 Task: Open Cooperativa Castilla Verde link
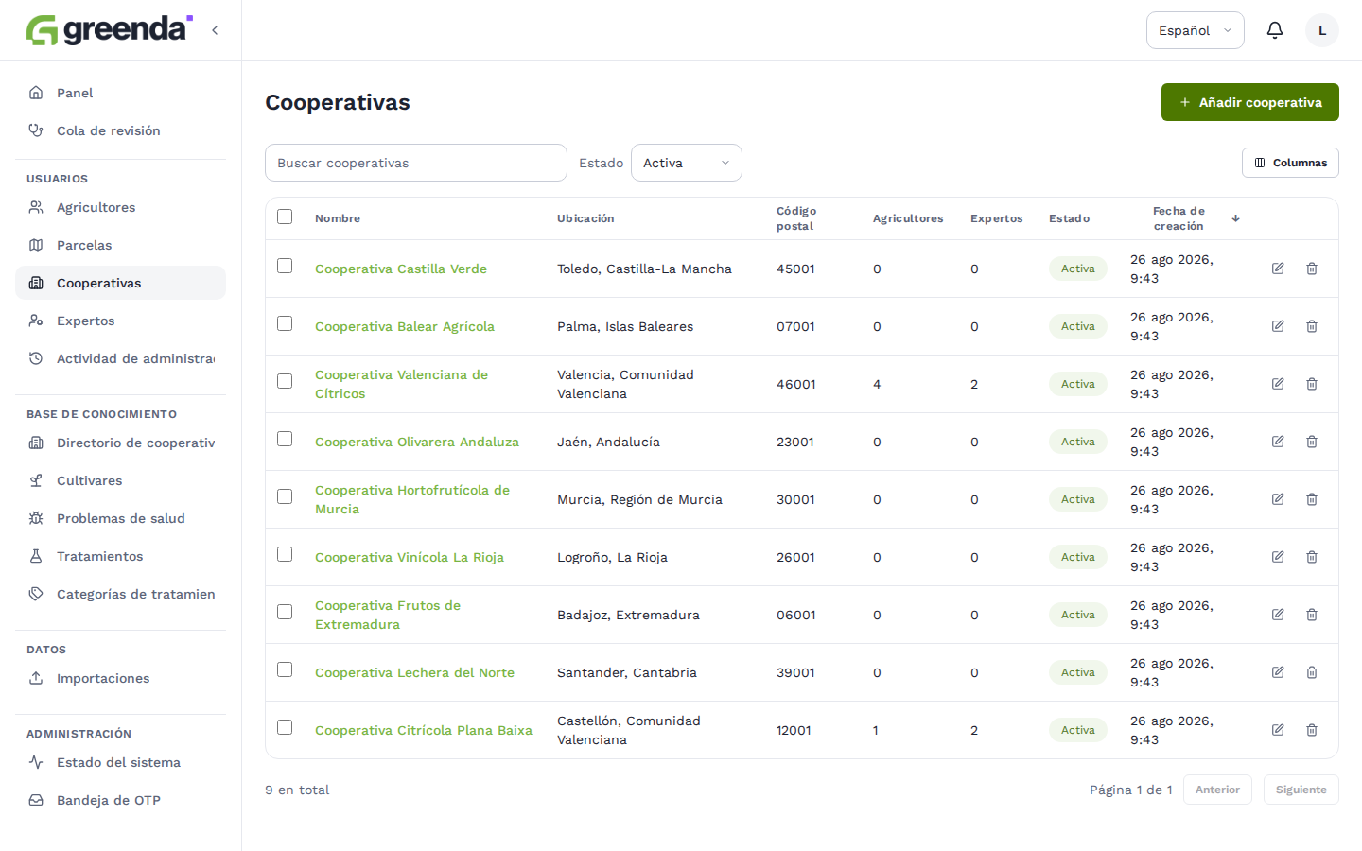pyautogui.click(x=401, y=269)
